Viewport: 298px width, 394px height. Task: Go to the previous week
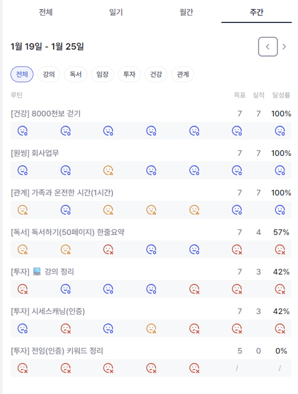tap(268, 47)
